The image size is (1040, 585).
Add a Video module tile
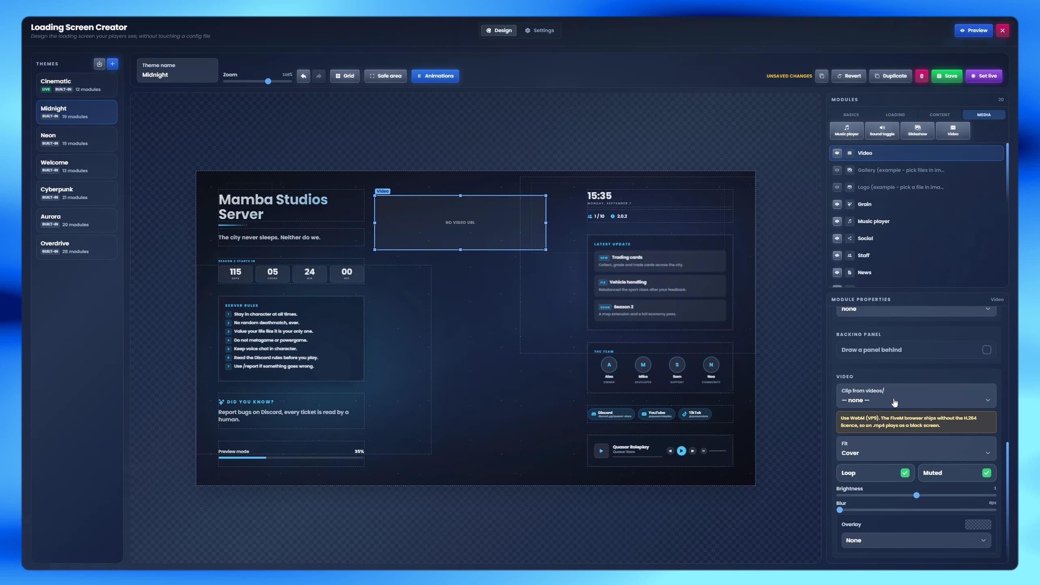tap(953, 130)
